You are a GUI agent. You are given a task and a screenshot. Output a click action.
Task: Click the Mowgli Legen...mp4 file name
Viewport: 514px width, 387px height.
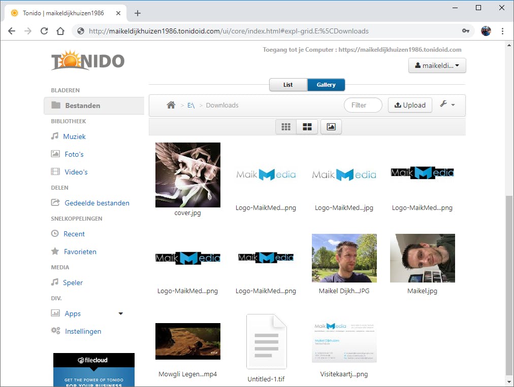pyautogui.click(x=187, y=374)
